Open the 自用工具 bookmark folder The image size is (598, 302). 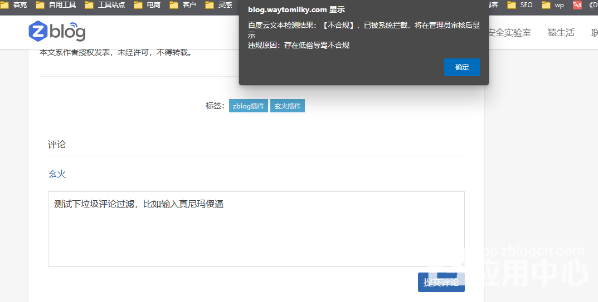[56, 5]
